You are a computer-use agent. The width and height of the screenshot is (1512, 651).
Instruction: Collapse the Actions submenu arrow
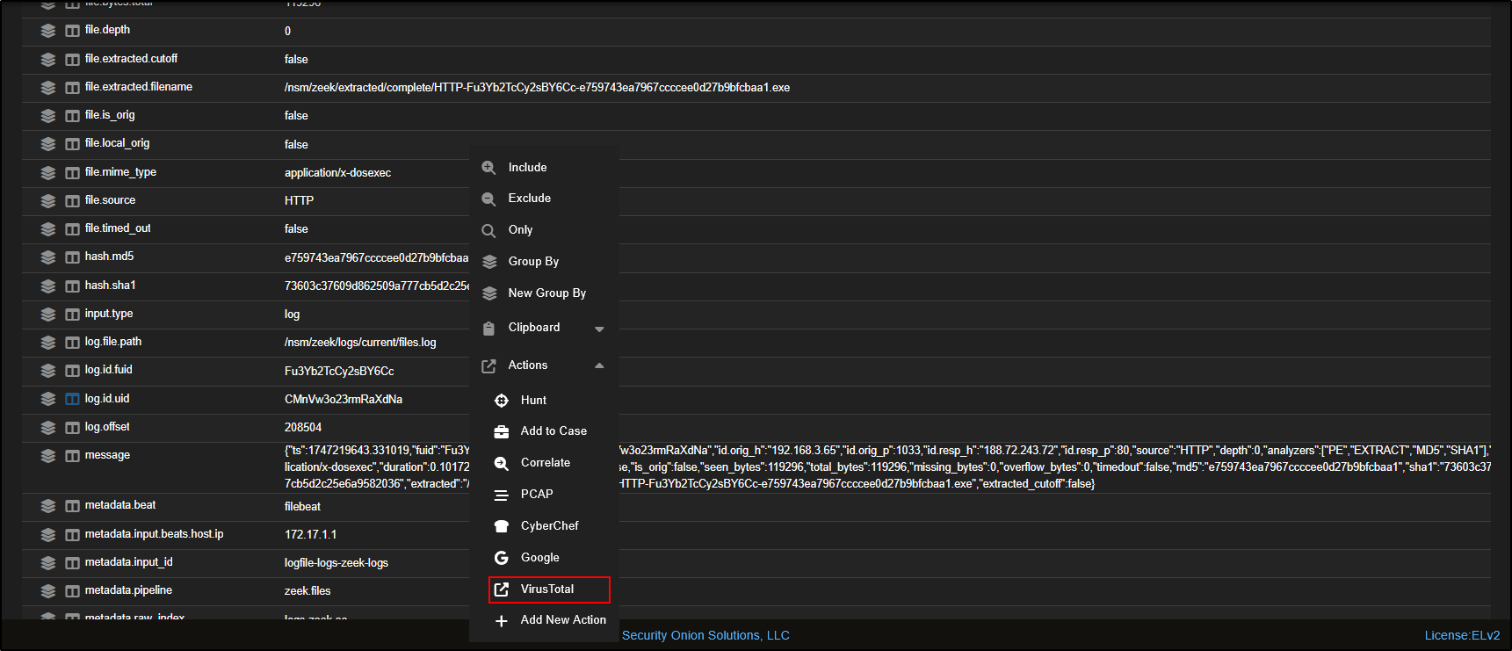coord(599,365)
